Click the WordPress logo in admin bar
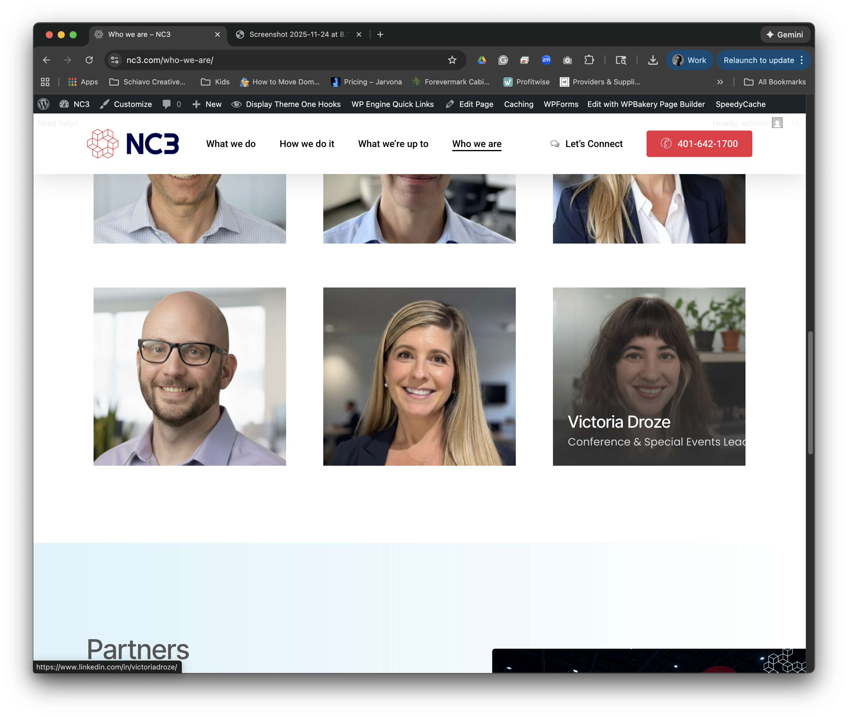Screen dimensions: 848x717 pos(43,104)
